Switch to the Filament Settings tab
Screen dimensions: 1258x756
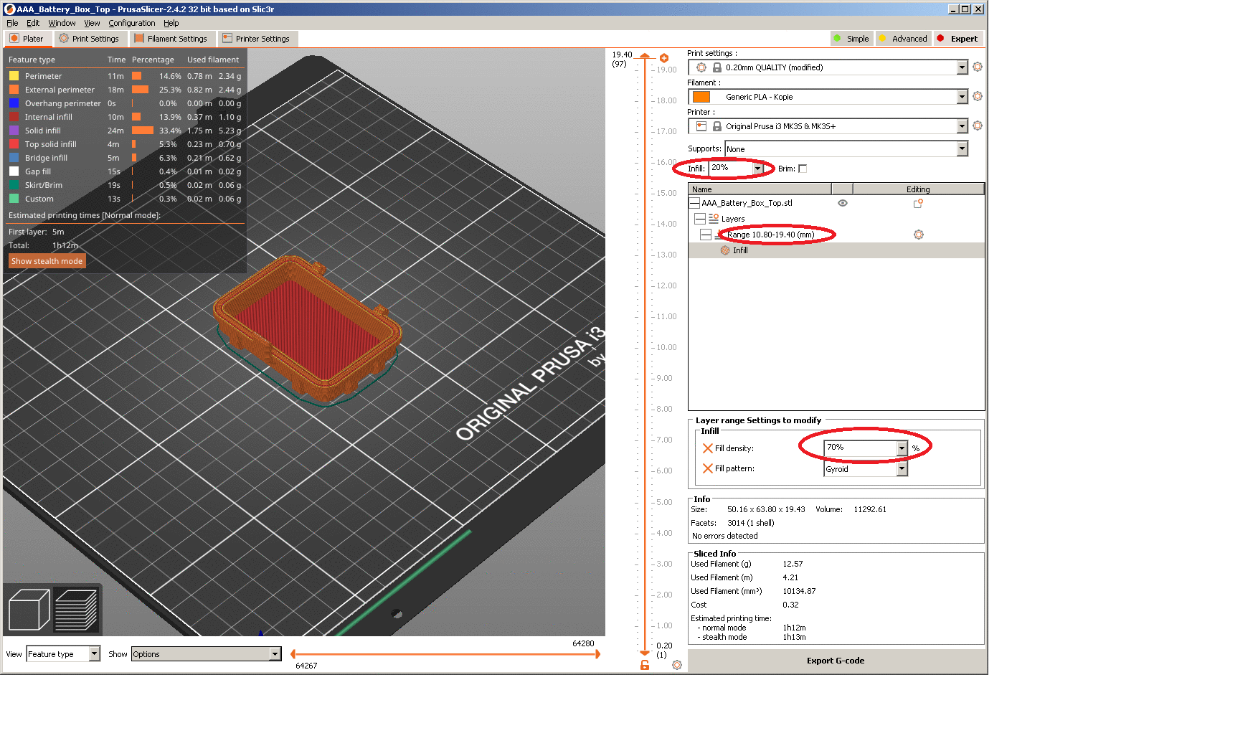[x=171, y=39]
